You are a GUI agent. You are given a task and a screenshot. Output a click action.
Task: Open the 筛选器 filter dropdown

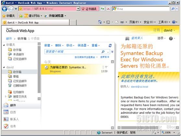coord(83,45)
